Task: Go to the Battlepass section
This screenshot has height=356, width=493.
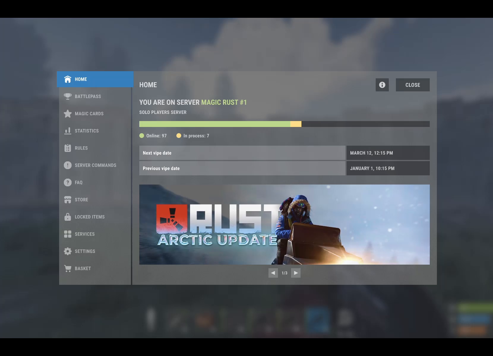Action: tap(95, 96)
